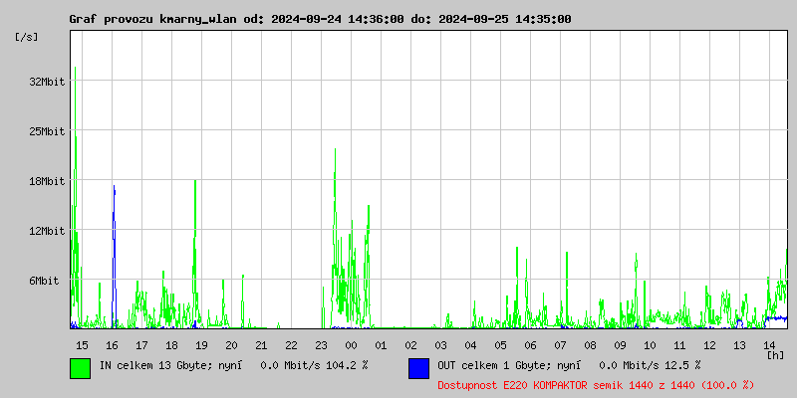
Task: Click the hour label '00' on x-axis
Action: click(x=352, y=345)
